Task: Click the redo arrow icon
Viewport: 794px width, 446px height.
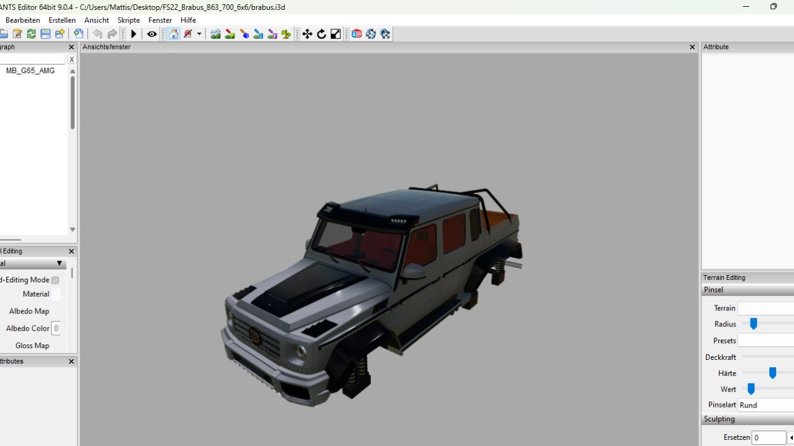Action: [x=112, y=34]
